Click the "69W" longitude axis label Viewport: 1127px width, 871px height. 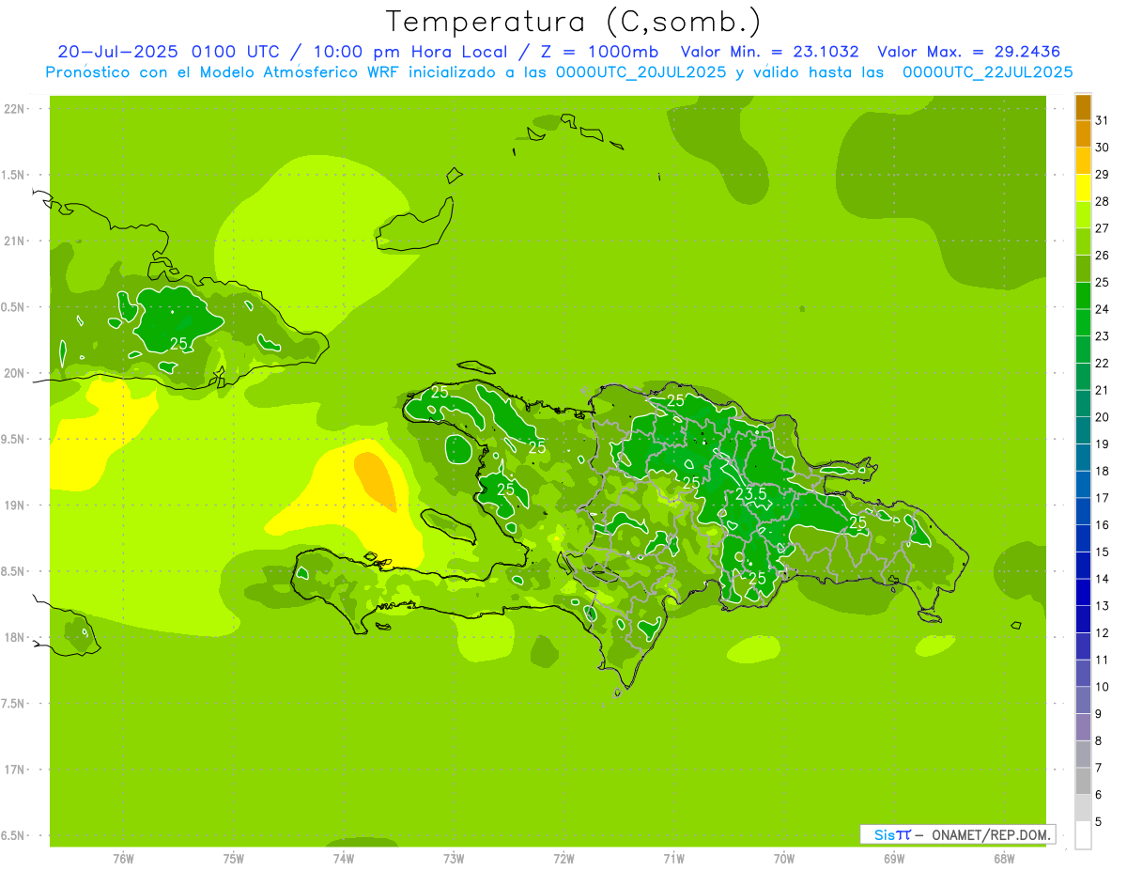point(894,859)
